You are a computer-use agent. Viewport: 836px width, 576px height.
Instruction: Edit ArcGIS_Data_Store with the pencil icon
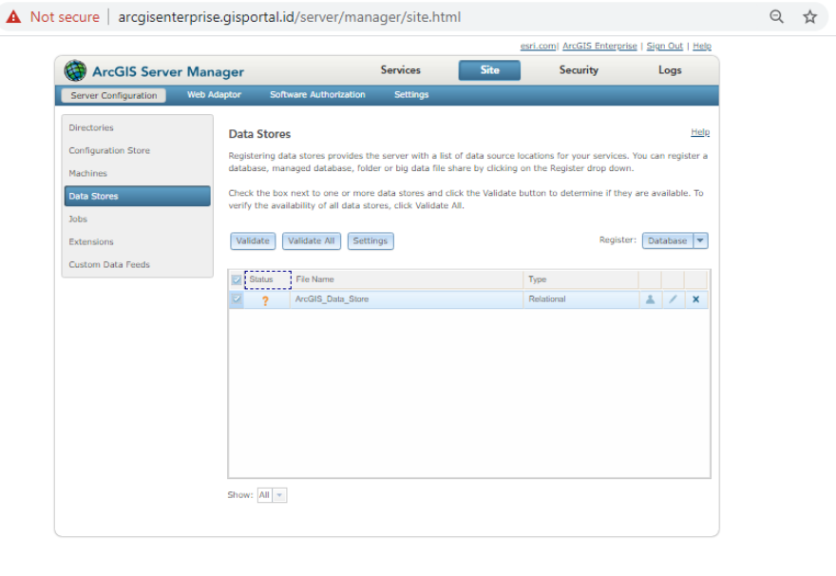pos(673,299)
